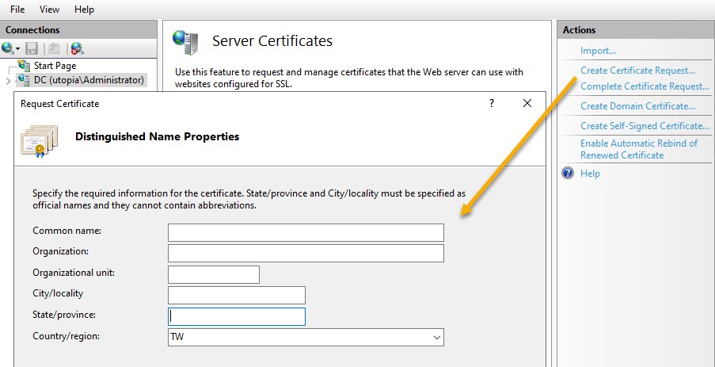Click the Save connections floppy disk icon
Viewport: 715px width, 367px height.
(x=32, y=48)
